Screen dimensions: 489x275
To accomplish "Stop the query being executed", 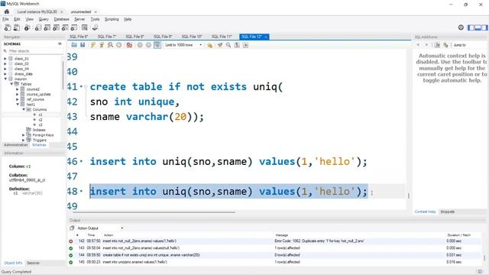I will tap(119, 45).
